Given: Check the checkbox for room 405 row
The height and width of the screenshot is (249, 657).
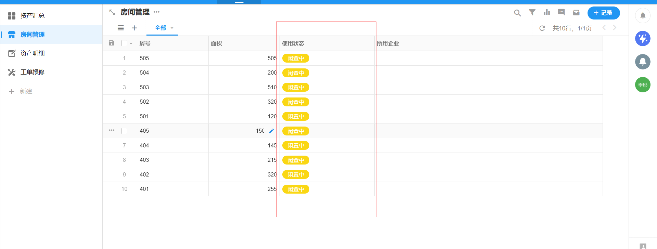Looking at the screenshot, I should [x=124, y=131].
